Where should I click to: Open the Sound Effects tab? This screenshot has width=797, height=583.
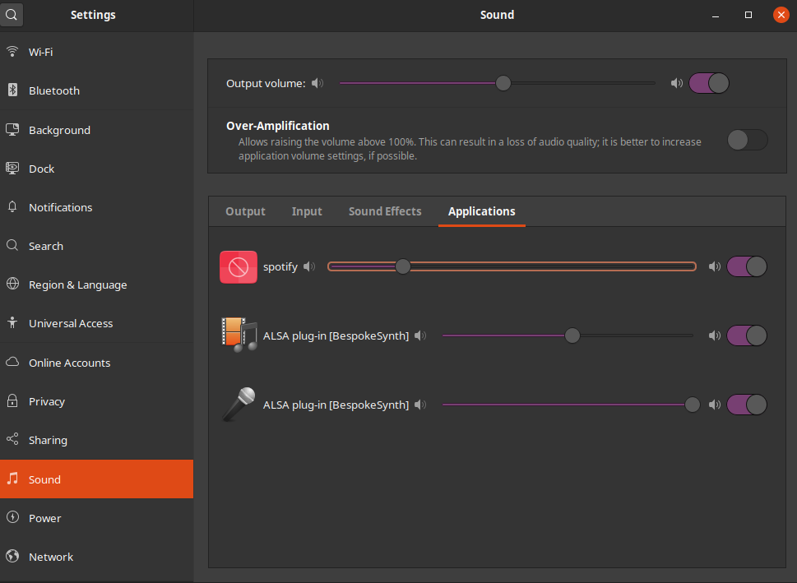point(384,211)
